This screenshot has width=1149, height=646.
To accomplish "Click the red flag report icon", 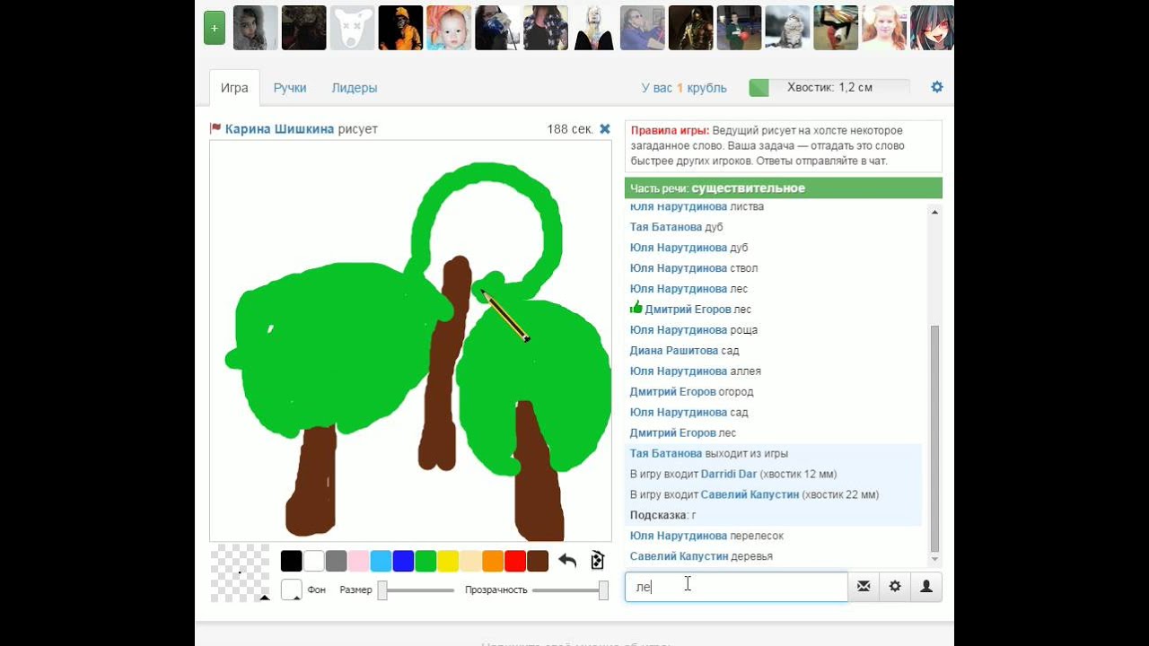I will pyautogui.click(x=215, y=129).
